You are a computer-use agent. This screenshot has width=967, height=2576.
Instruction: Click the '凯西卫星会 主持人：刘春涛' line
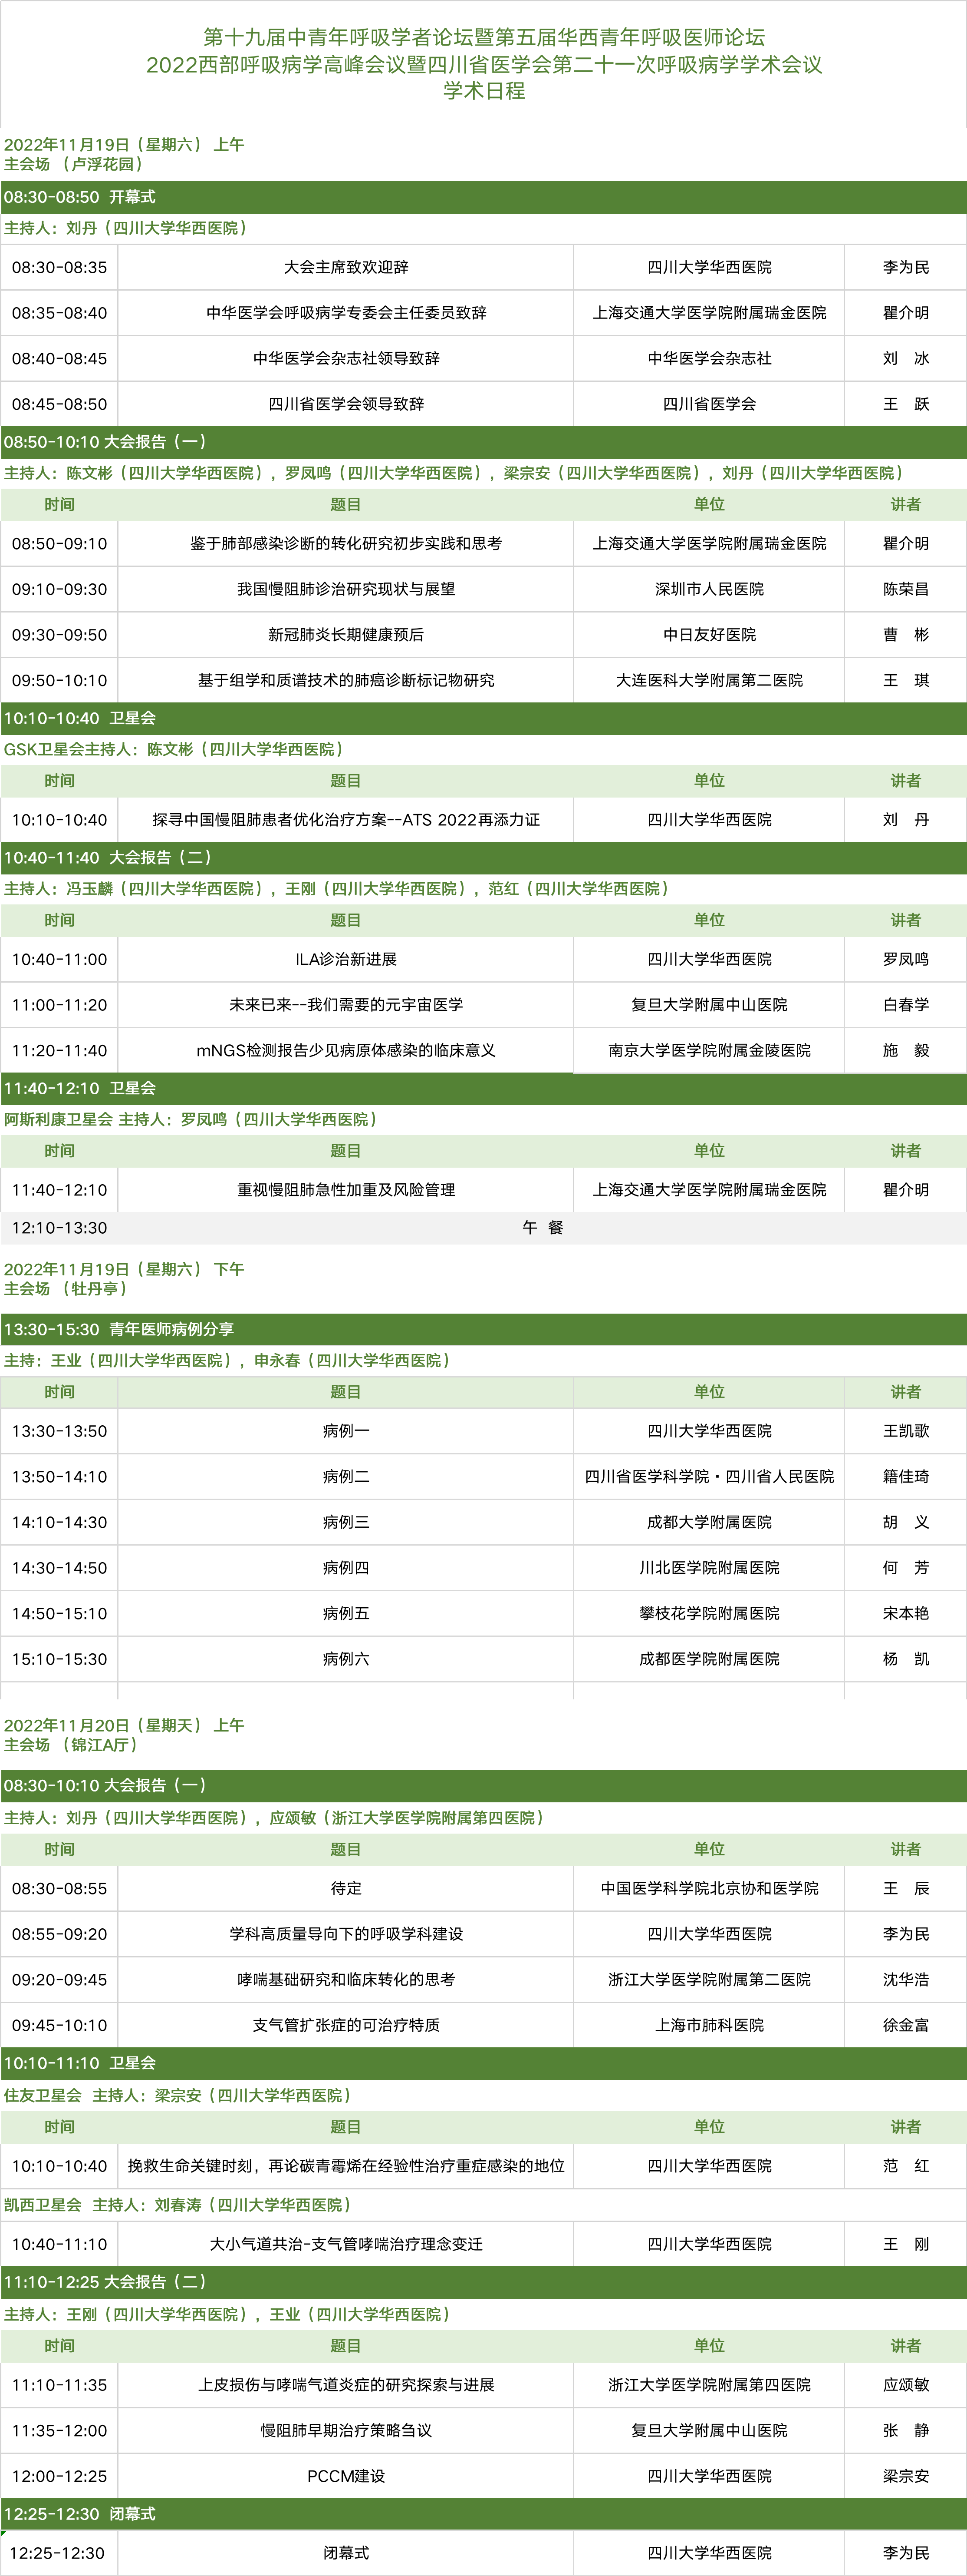click(x=178, y=2205)
